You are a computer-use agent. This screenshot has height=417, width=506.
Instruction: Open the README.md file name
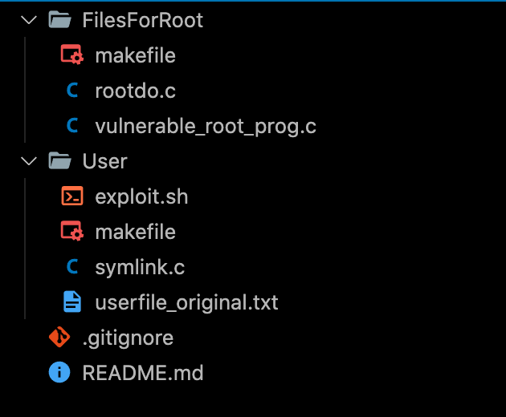tap(143, 373)
